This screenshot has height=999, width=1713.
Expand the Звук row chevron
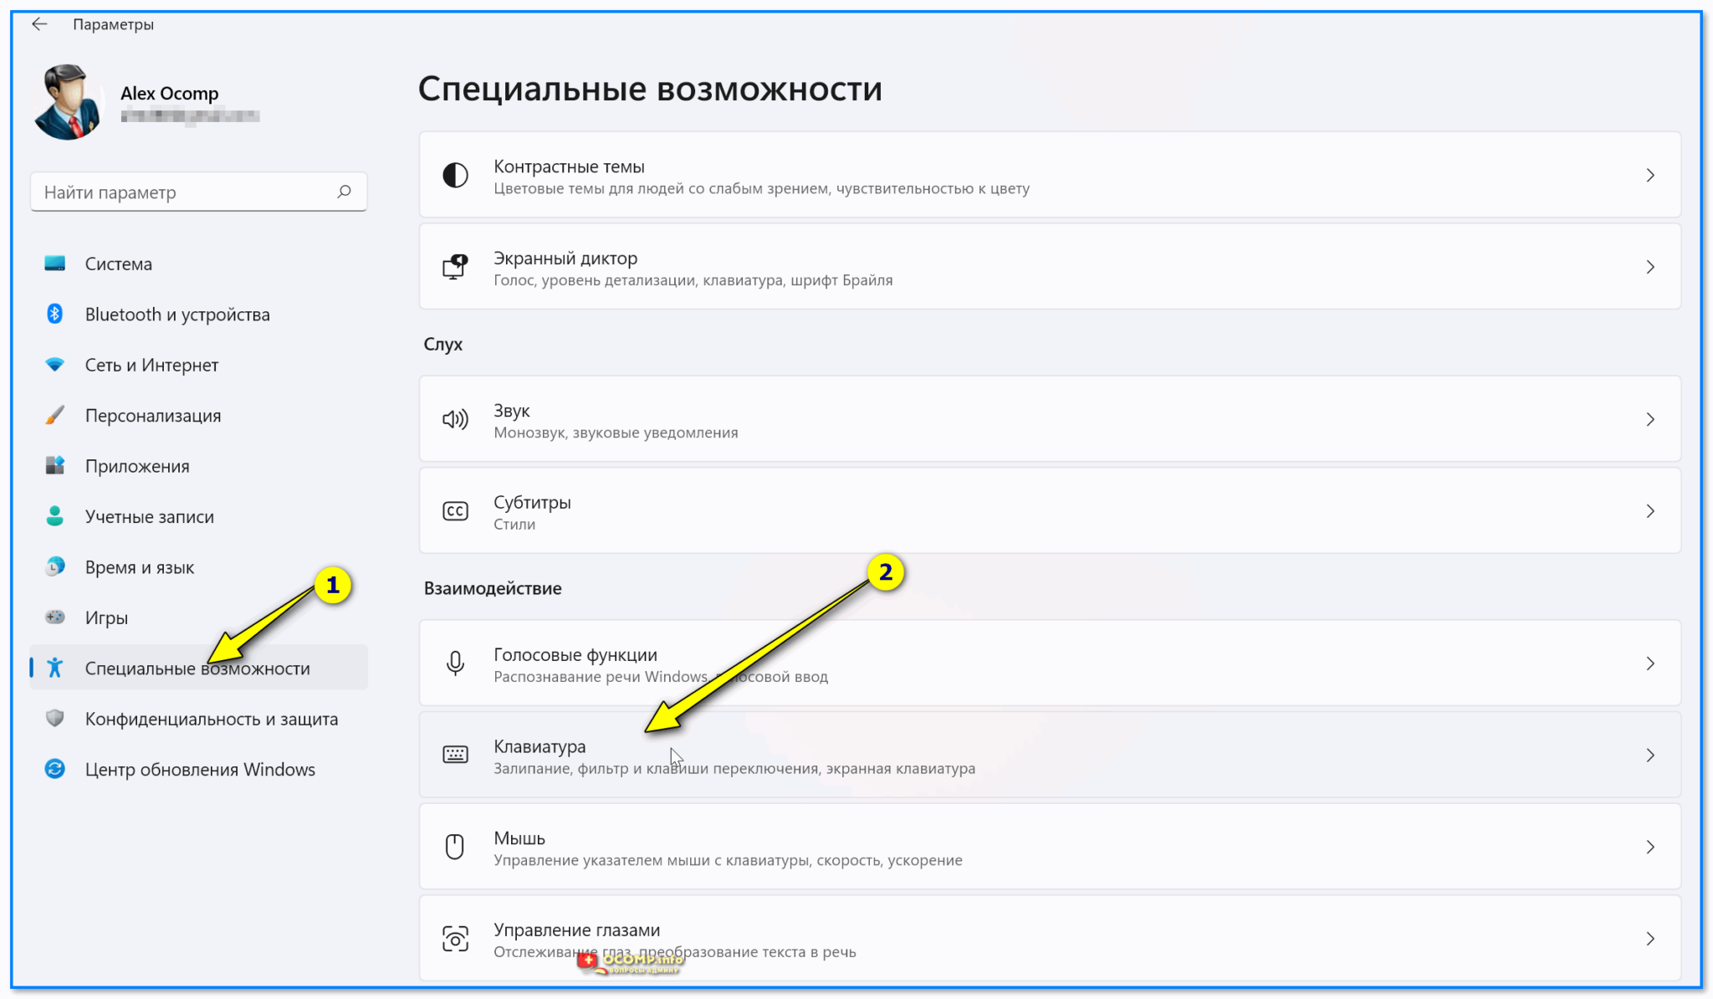pyautogui.click(x=1649, y=419)
